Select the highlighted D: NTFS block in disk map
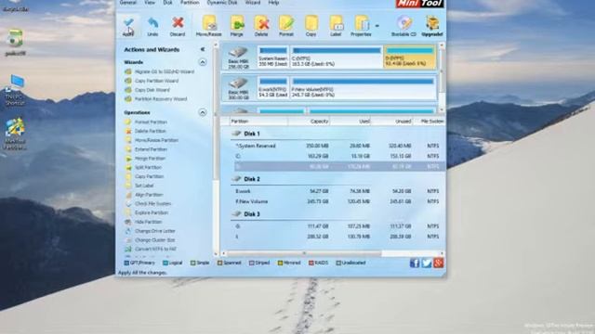The height and width of the screenshot is (334, 595). pos(409,57)
